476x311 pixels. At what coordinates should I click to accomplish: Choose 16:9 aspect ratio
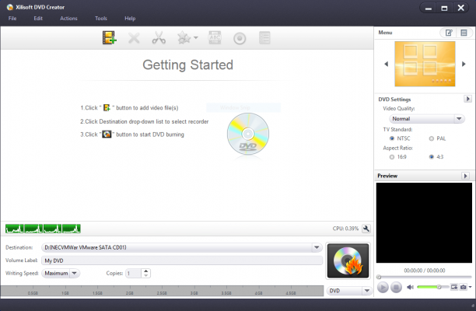click(391, 157)
